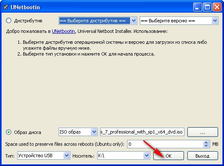
Task: Click the arrow of the distribution combo box
Action: coord(133,21)
